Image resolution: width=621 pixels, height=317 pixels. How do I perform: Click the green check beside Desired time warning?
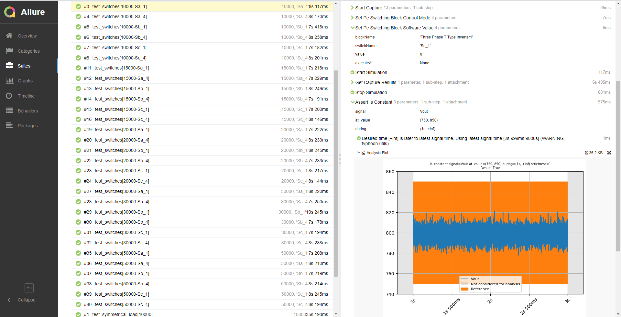(359, 138)
